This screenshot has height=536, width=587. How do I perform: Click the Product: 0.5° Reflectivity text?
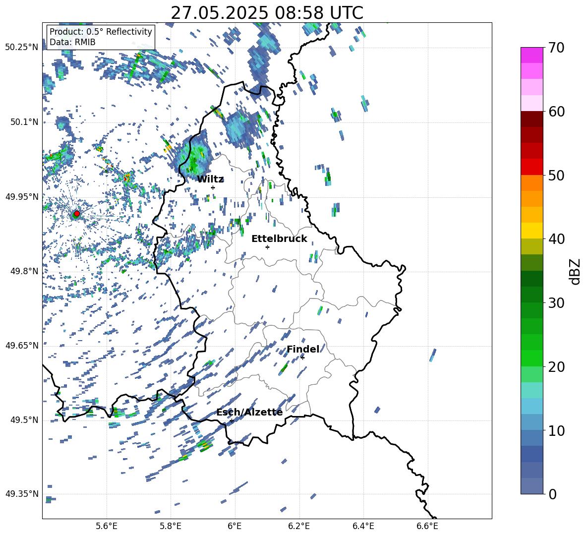101,31
